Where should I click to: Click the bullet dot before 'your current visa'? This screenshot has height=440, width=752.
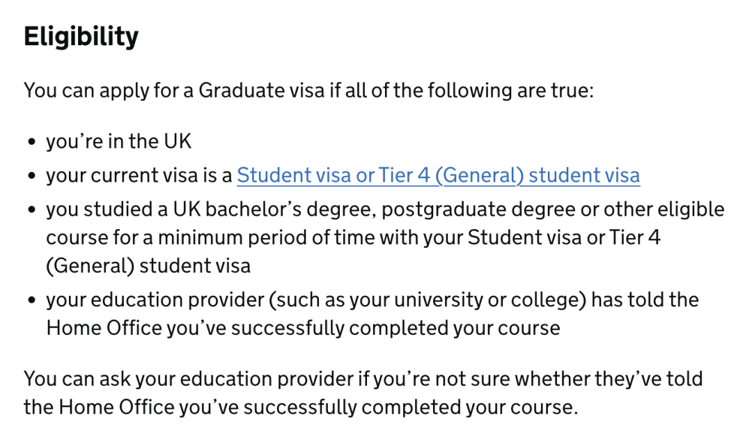[32, 176]
